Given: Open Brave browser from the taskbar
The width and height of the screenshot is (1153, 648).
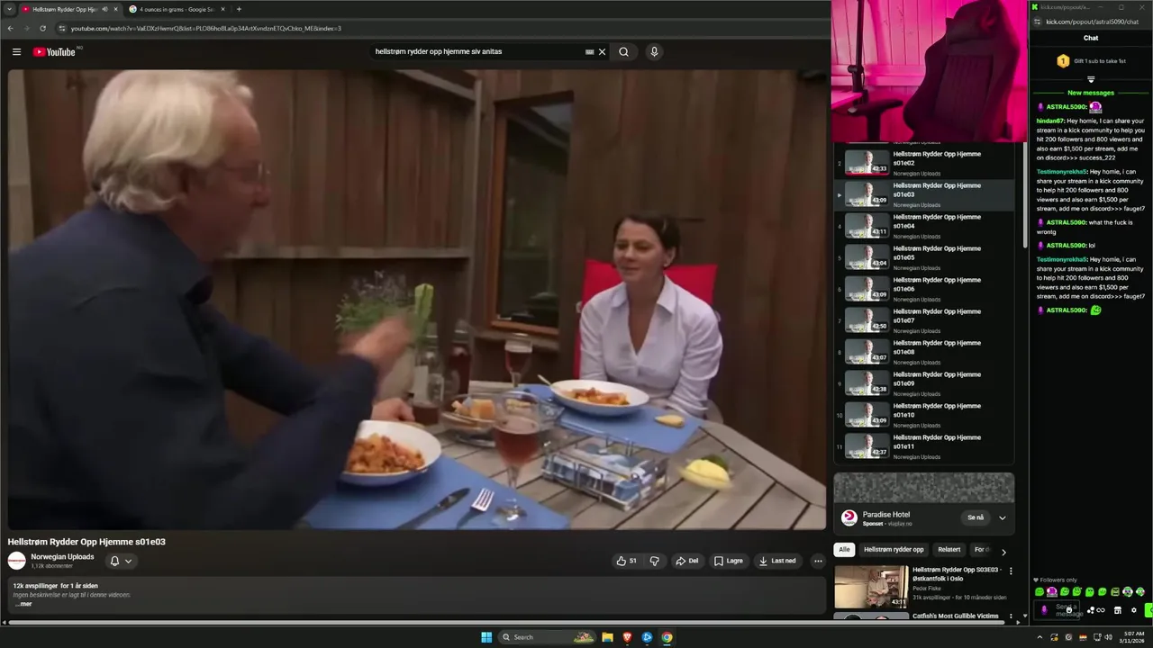Looking at the screenshot, I should [628, 637].
